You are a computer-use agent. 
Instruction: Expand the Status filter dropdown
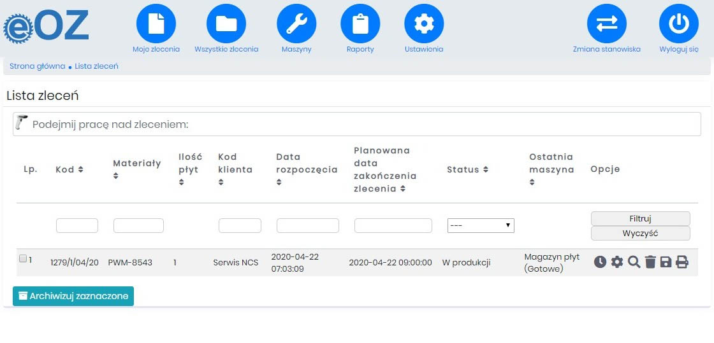pyautogui.click(x=481, y=225)
